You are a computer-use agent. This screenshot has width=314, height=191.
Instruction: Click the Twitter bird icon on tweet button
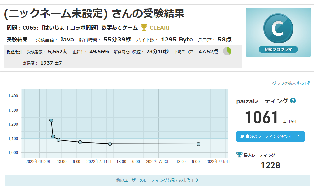tap(242, 136)
